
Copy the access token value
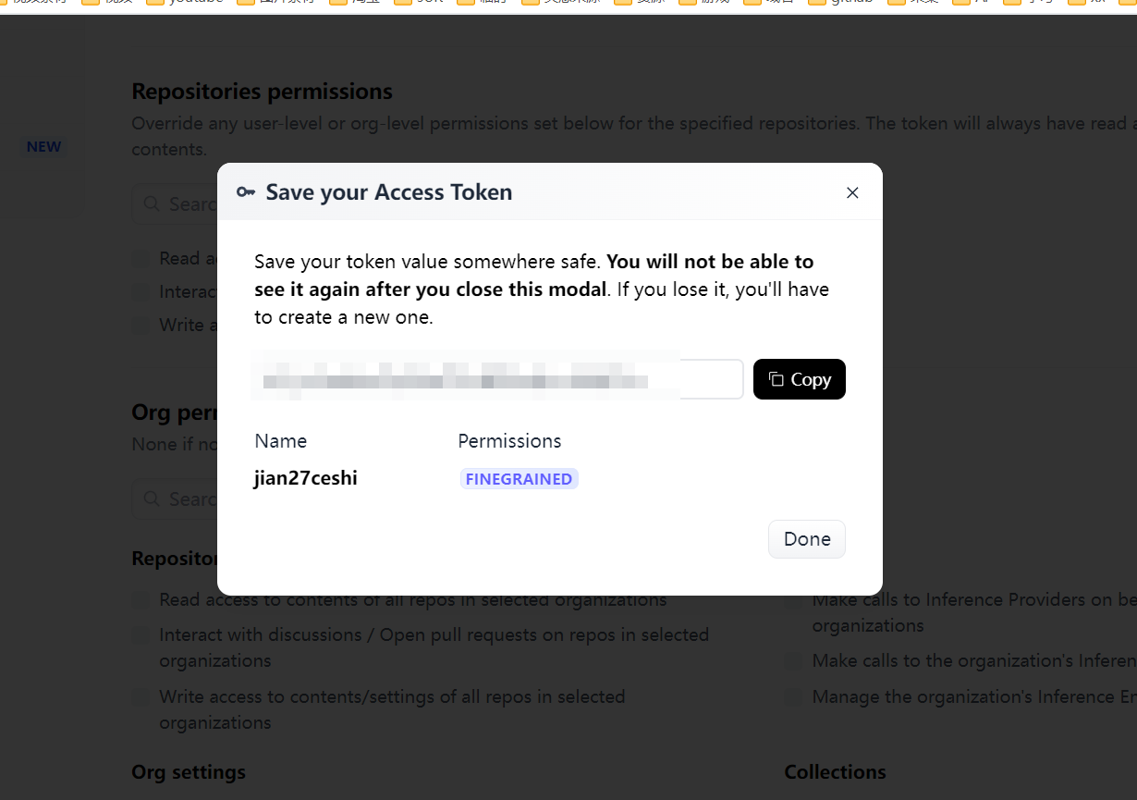800,379
